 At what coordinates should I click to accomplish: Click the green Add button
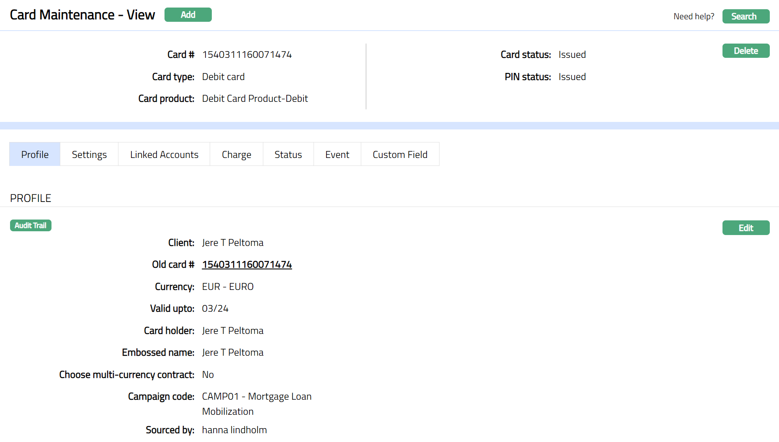click(188, 15)
